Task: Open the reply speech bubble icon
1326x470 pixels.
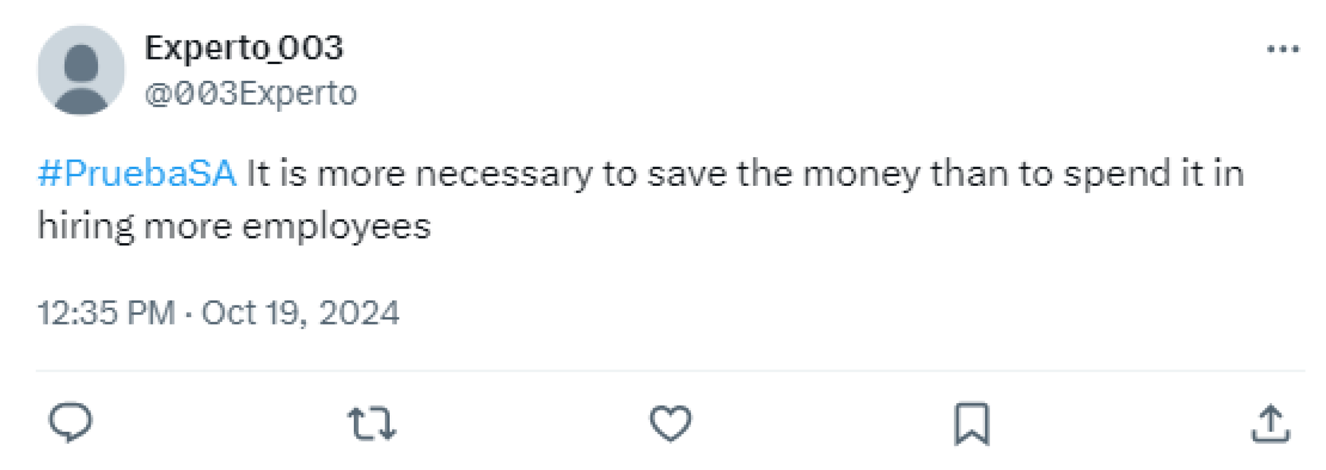Action: click(70, 422)
